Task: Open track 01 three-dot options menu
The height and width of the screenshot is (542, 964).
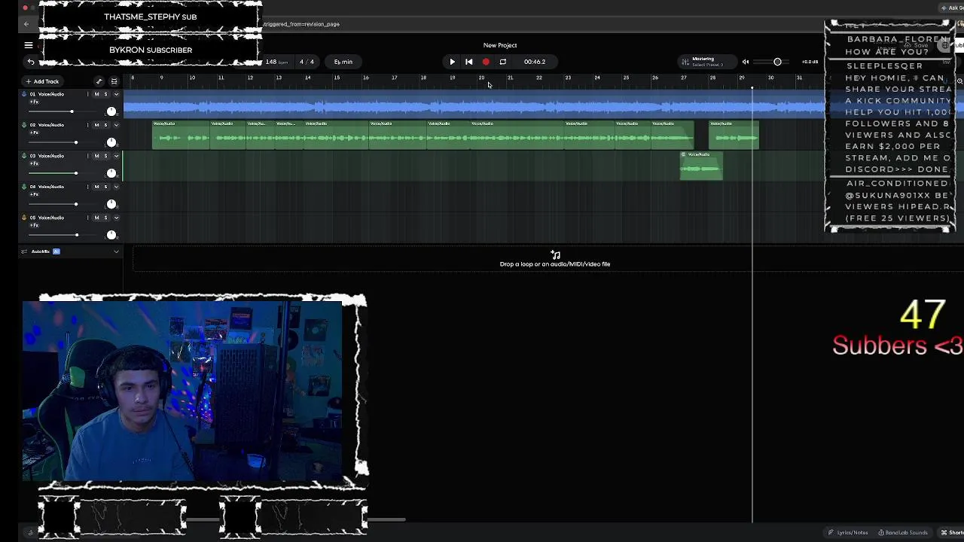Action: pyautogui.click(x=87, y=94)
